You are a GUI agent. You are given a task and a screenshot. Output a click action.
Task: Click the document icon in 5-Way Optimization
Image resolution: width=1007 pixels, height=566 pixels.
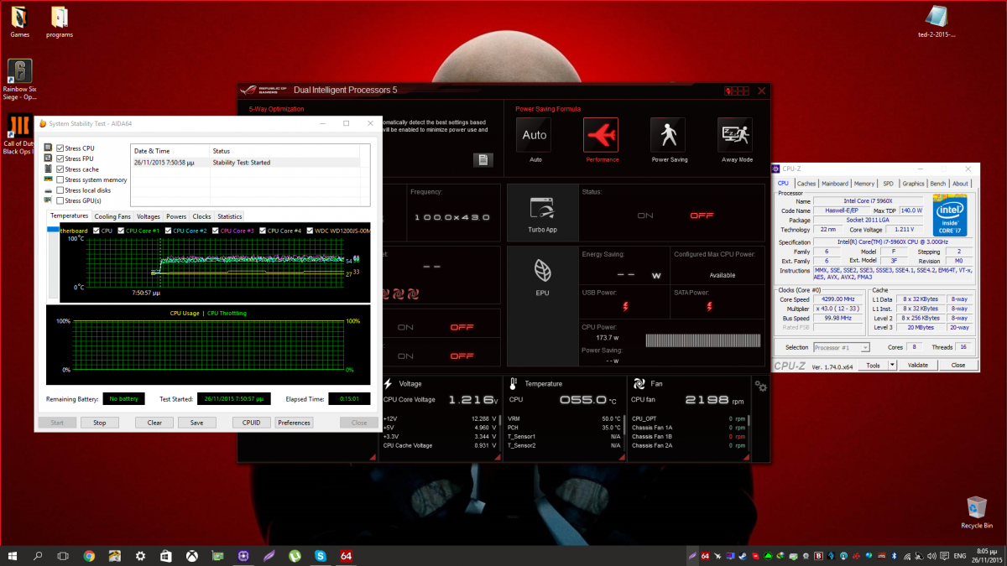[x=483, y=159]
